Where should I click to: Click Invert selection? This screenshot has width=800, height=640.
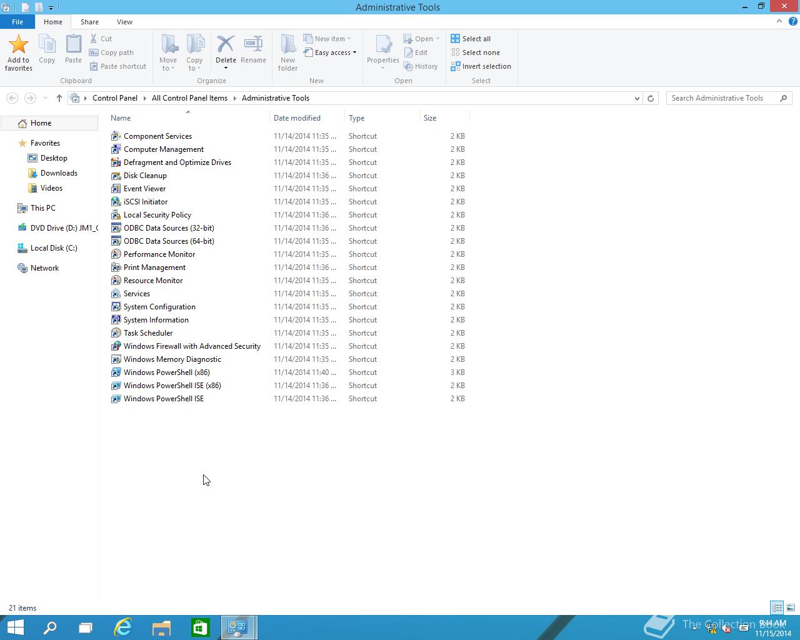(x=481, y=66)
